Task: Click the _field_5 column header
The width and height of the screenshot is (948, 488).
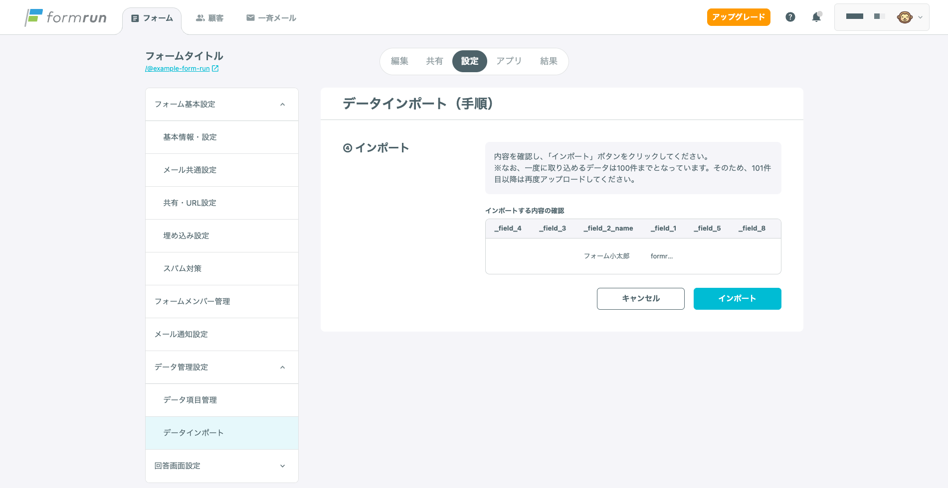Action: coord(707,229)
